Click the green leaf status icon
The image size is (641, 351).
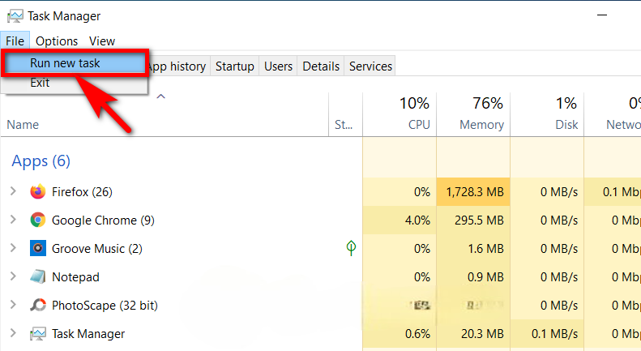[351, 248]
